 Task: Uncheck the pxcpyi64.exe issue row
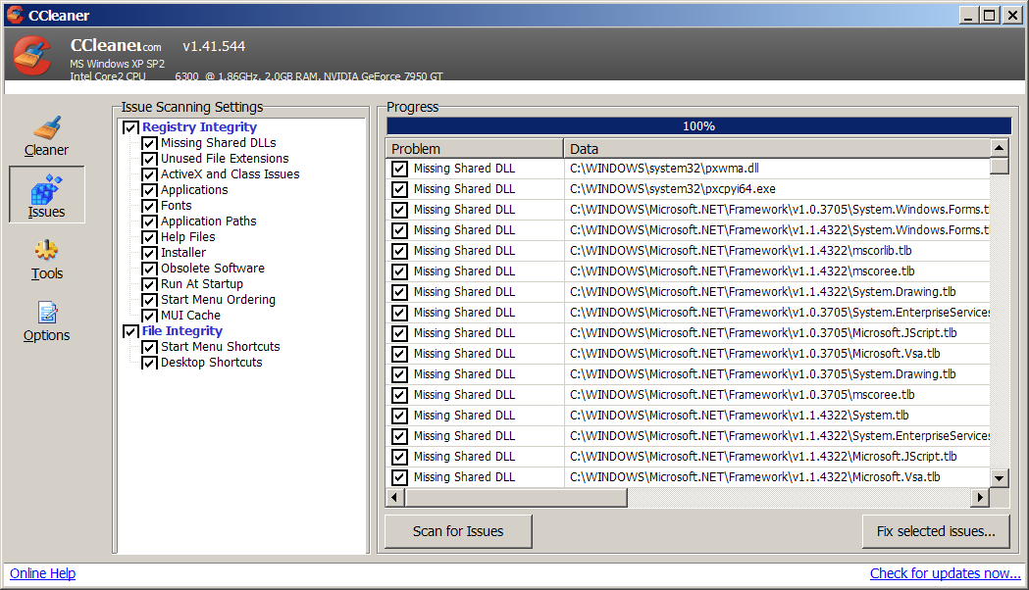point(399,189)
